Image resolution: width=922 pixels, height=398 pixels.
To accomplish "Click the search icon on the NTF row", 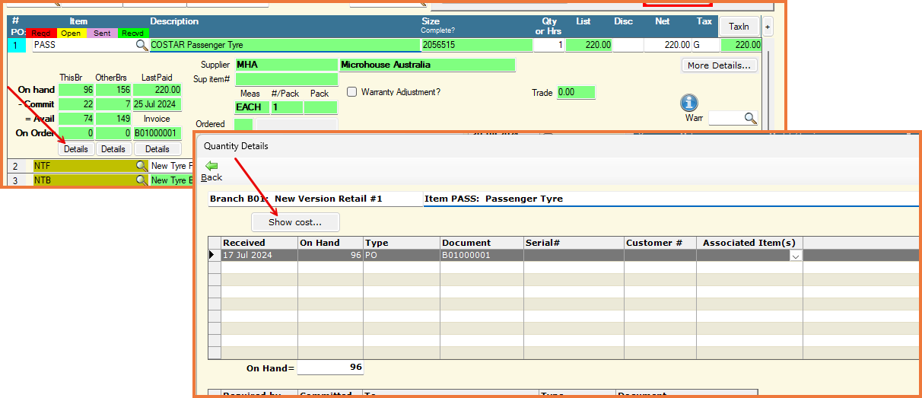I will coord(141,166).
